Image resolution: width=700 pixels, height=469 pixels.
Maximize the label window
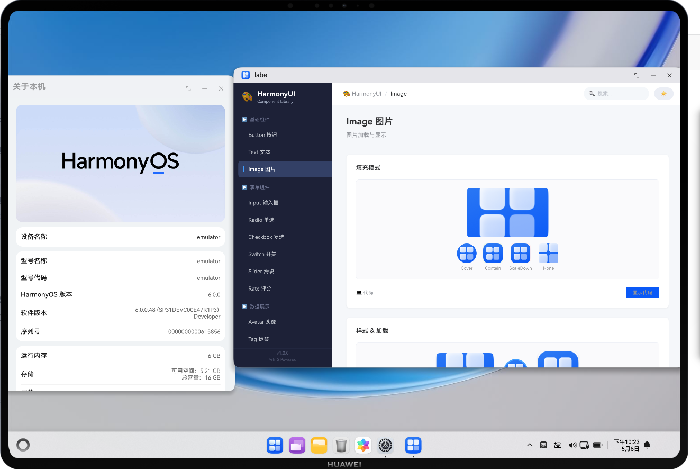click(x=637, y=75)
